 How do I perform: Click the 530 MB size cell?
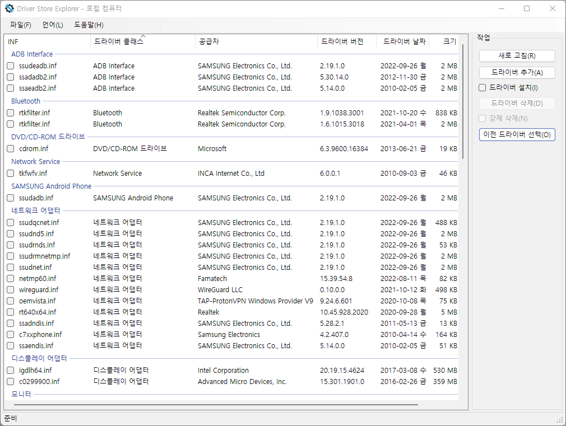445,371
